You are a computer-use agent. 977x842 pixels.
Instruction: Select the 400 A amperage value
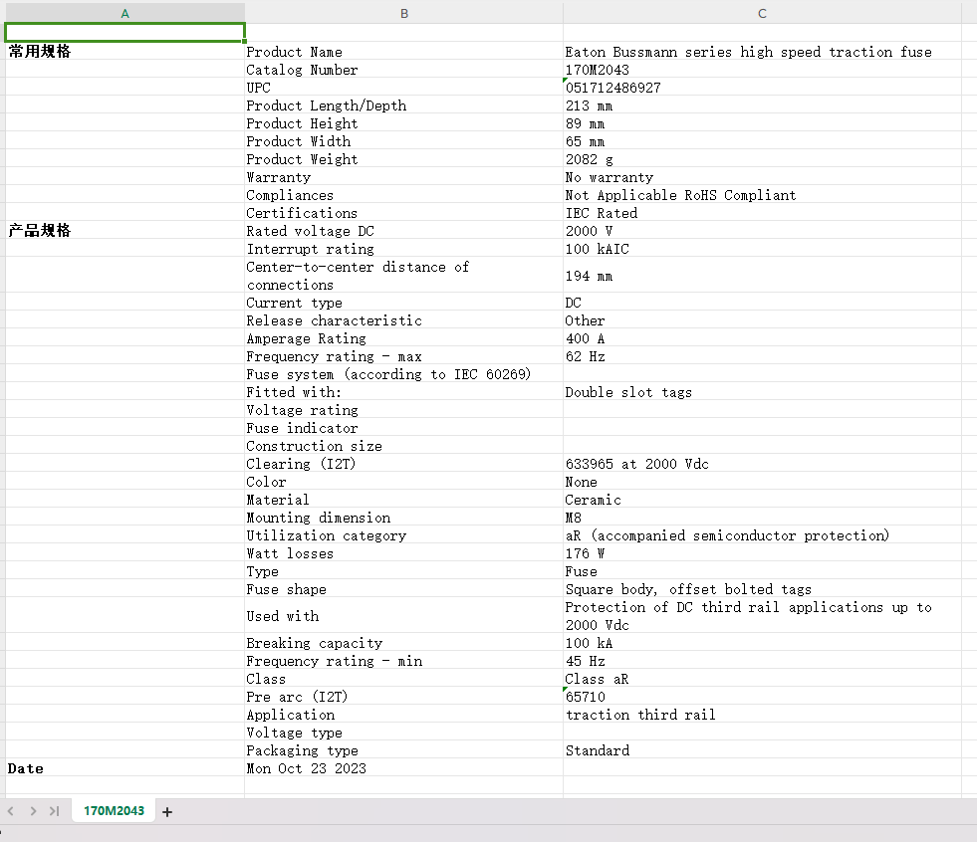pos(762,338)
